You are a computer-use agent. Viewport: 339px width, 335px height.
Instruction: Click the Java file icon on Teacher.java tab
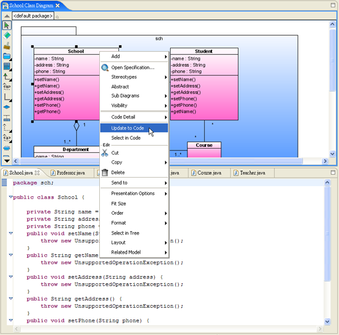pos(236,173)
